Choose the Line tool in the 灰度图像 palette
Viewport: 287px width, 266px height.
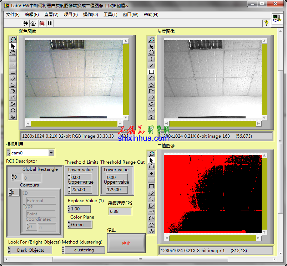pos(151,65)
